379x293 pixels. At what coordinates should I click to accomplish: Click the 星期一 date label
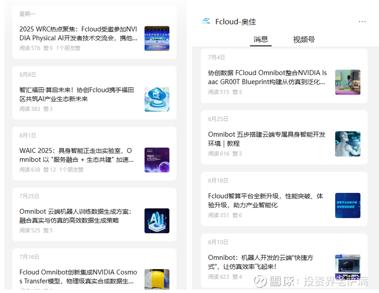pyautogui.click(x=27, y=14)
